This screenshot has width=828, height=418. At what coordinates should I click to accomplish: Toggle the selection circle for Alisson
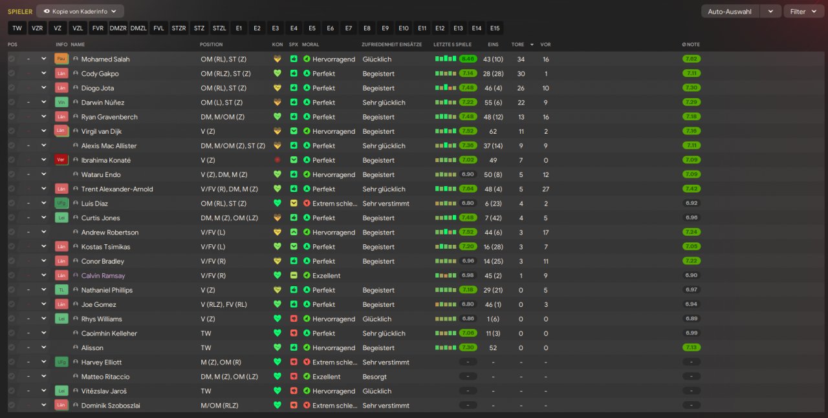click(x=12, y=348)
